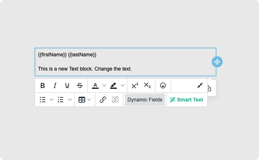Apply italic formatting
This screenshot has width=259, height=160.
(x=55, y=85)
